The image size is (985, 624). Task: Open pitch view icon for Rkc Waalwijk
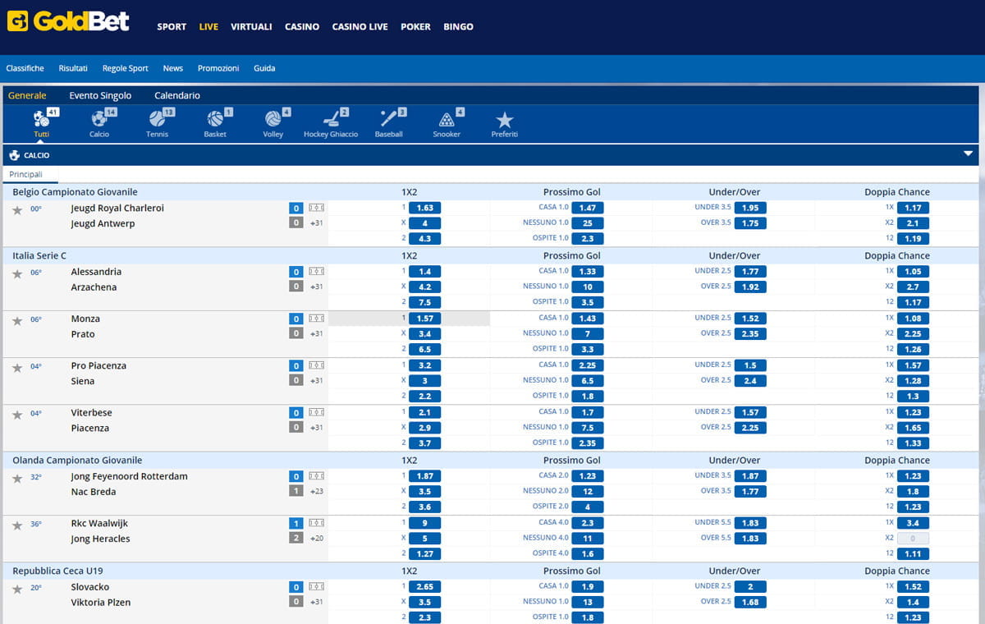coord(317,523)
